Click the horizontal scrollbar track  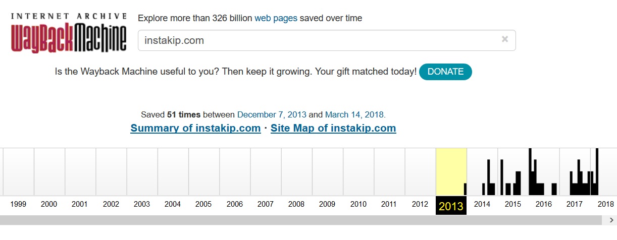[x=301, y=220]
